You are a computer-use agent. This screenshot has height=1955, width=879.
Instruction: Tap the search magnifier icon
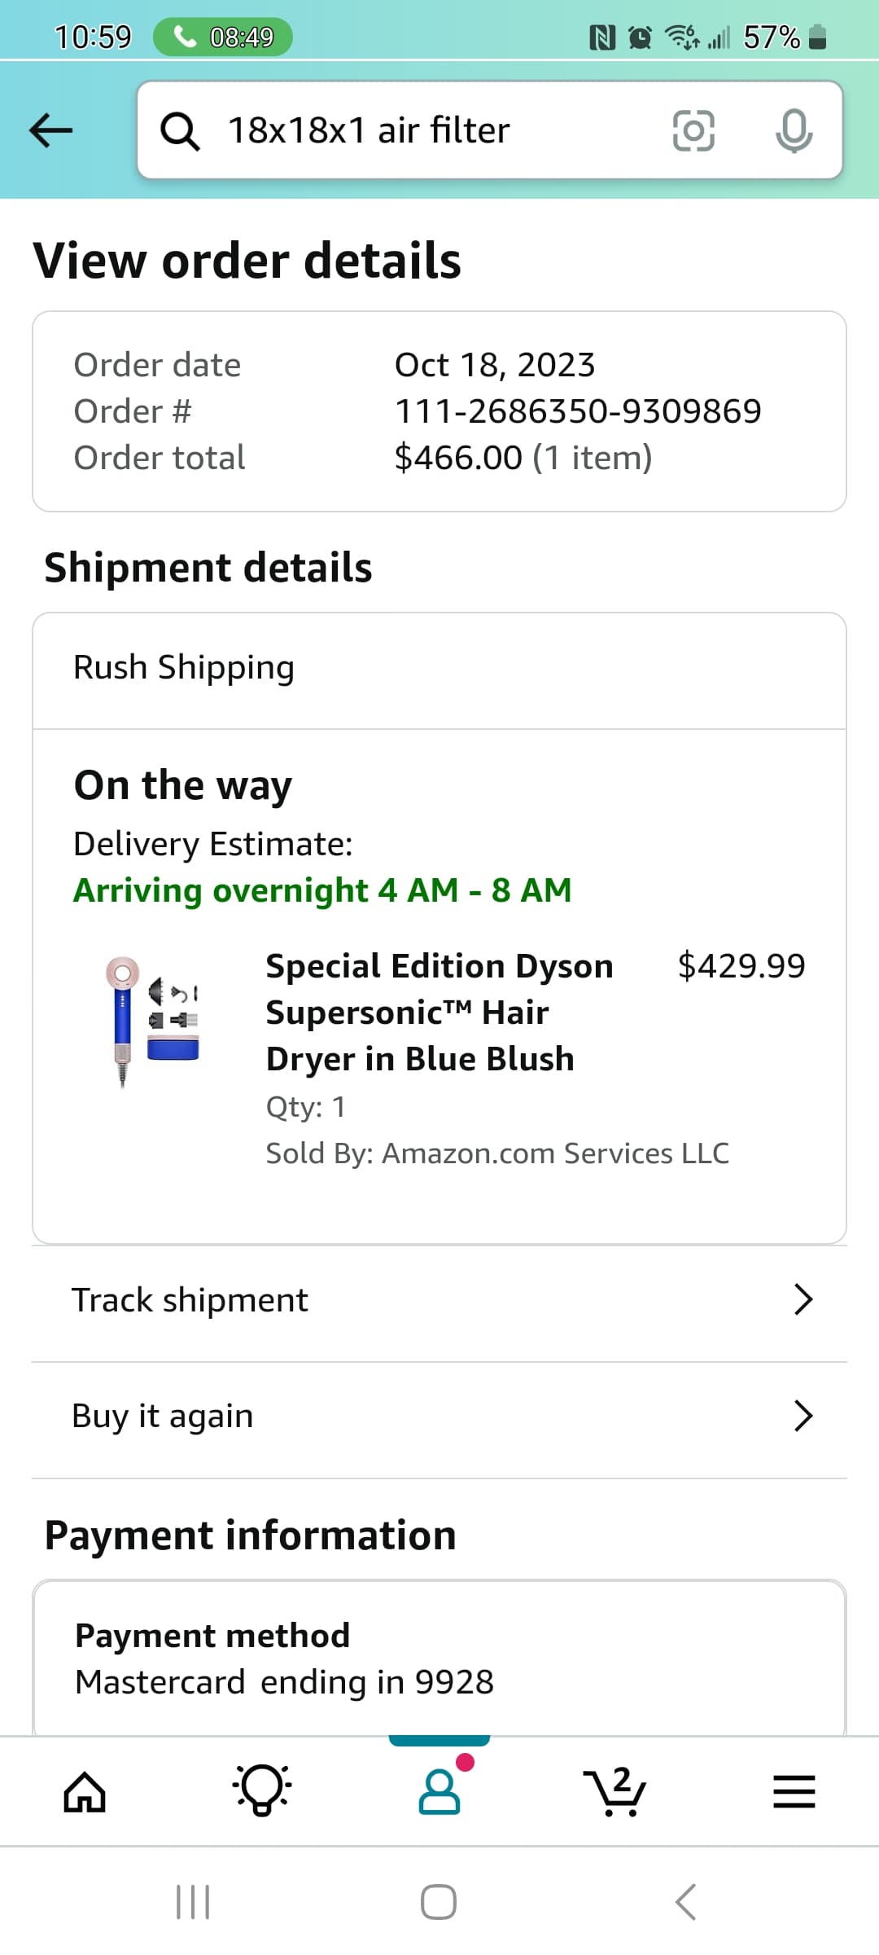[180, 130]
